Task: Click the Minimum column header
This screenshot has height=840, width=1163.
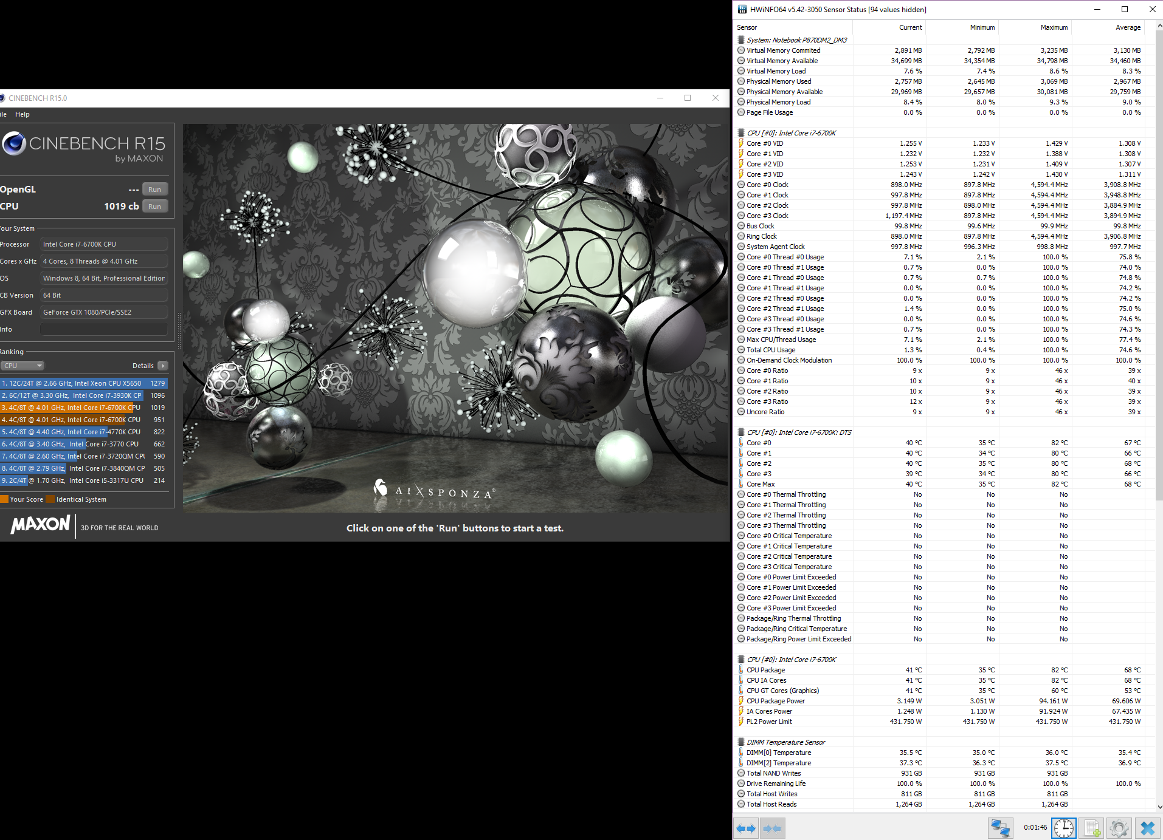Action: (x=982, y=27)
